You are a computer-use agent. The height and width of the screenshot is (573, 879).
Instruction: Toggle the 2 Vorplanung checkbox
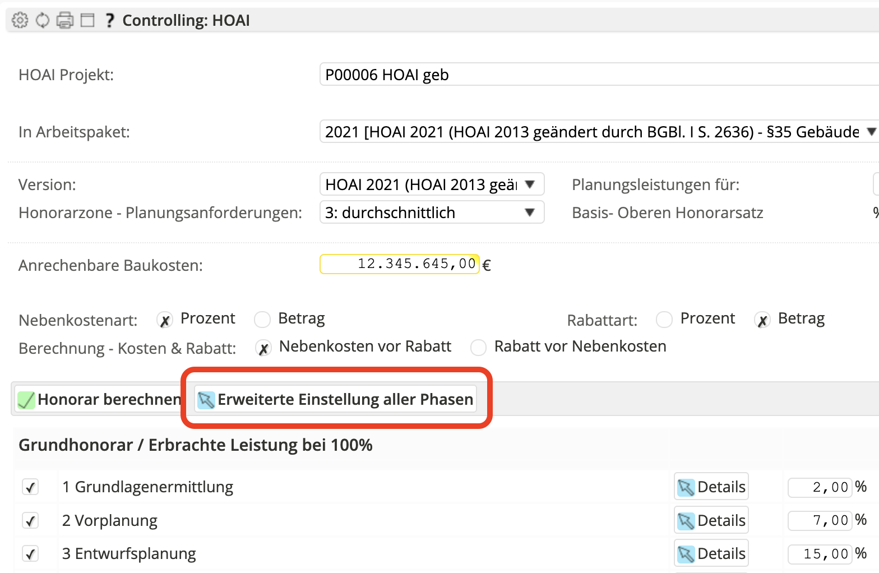(x=30, y=520)
